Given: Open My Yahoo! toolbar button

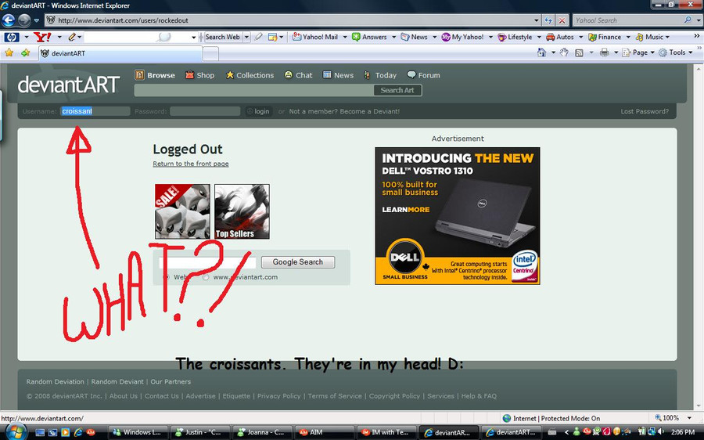Looking at the screenshot, I should tap(463, 37).
